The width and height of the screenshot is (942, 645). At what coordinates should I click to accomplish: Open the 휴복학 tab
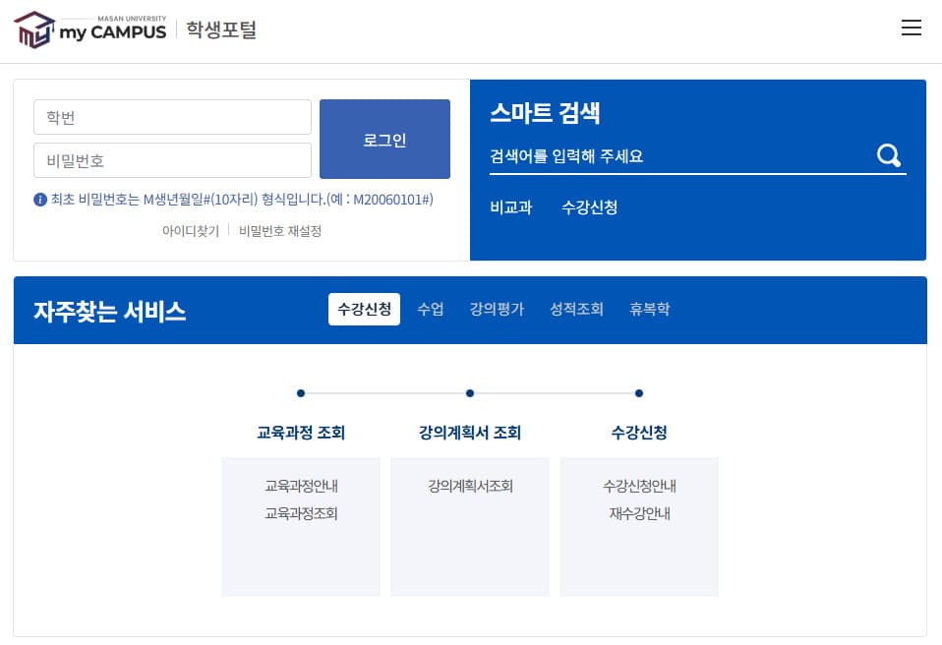point(649,309)
